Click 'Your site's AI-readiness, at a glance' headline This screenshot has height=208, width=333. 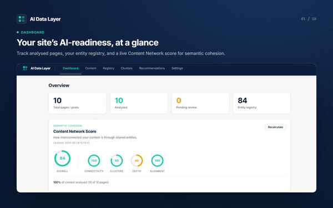click(88, 43)
